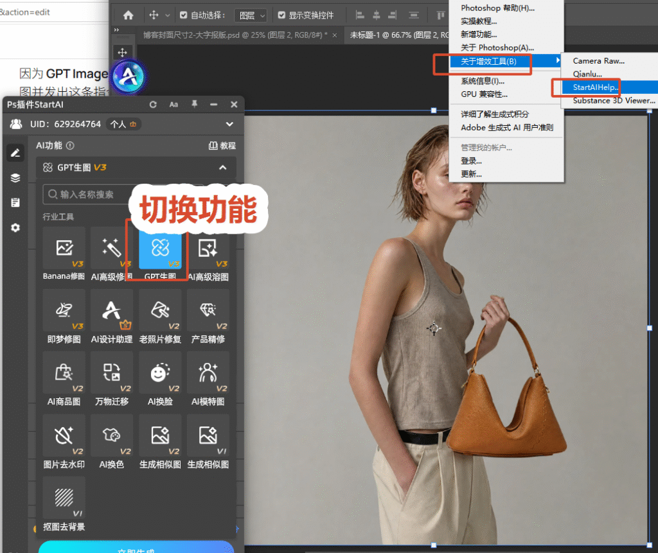658x553 pixels.
Task: Open the pencil edit sidebar tab
Action: point(15,153)
